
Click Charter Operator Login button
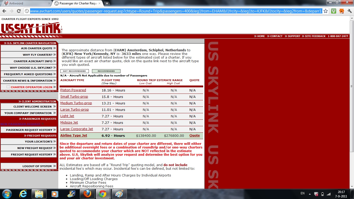(29, 87)
